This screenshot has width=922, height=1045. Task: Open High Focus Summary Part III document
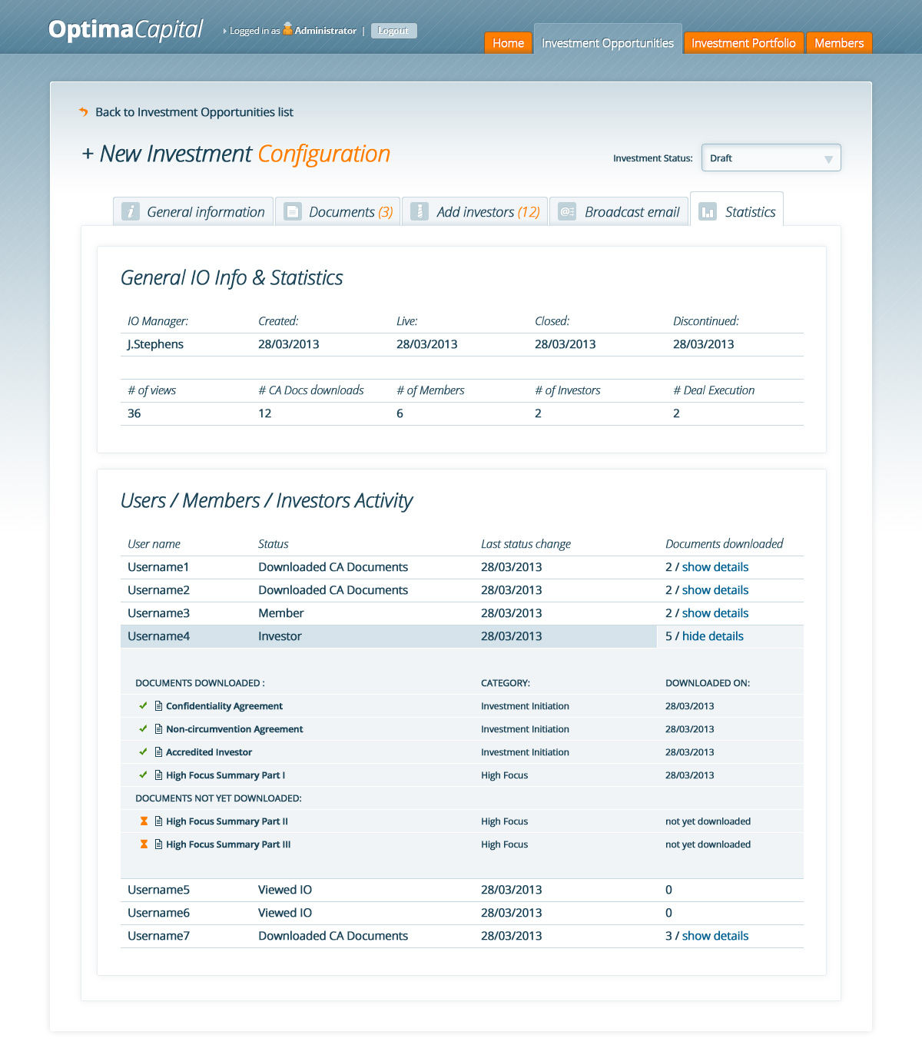point(228,844)
